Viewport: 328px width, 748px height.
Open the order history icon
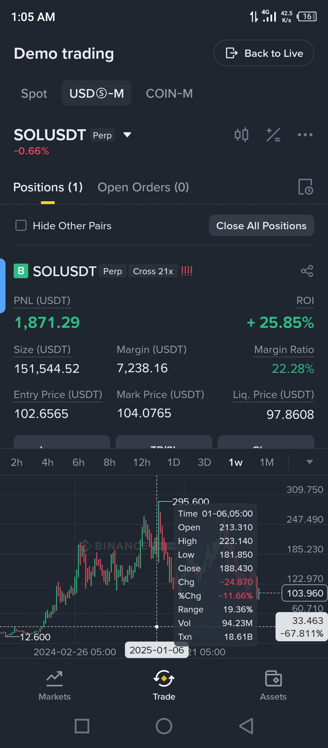[x=305, y=187]
